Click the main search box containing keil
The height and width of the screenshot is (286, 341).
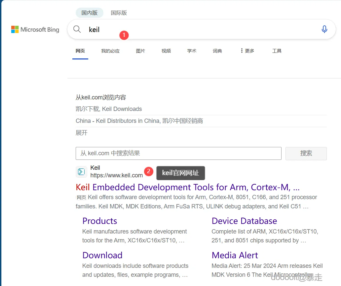(x=198, y=29)
